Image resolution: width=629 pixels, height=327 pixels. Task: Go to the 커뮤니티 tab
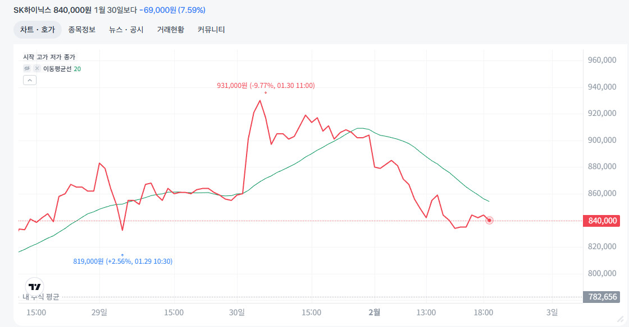coord(211,30)
